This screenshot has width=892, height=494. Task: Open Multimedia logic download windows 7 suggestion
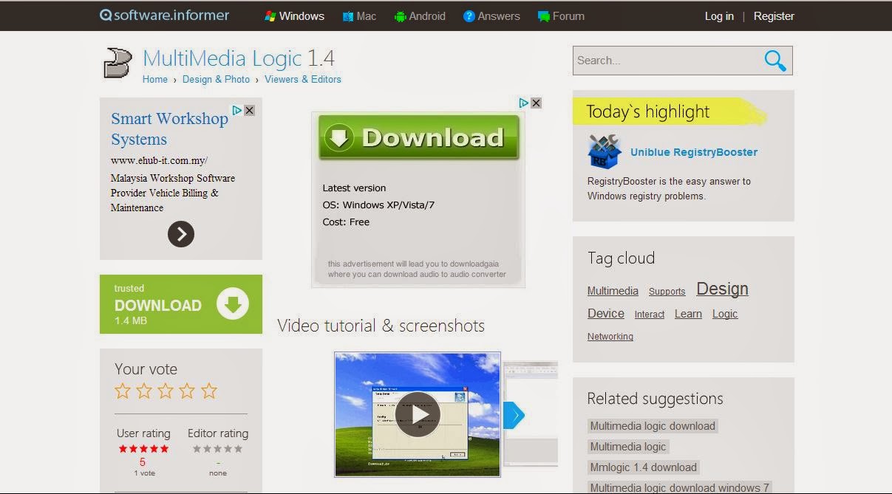coord(680,487)
